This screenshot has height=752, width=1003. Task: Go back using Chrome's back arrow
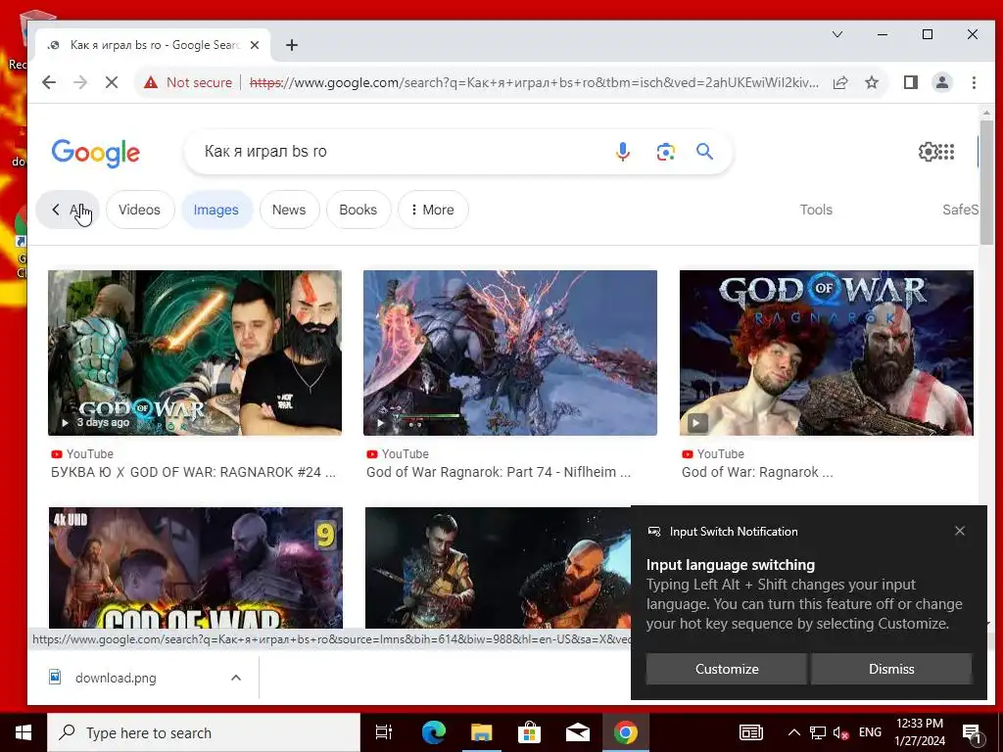49,82
